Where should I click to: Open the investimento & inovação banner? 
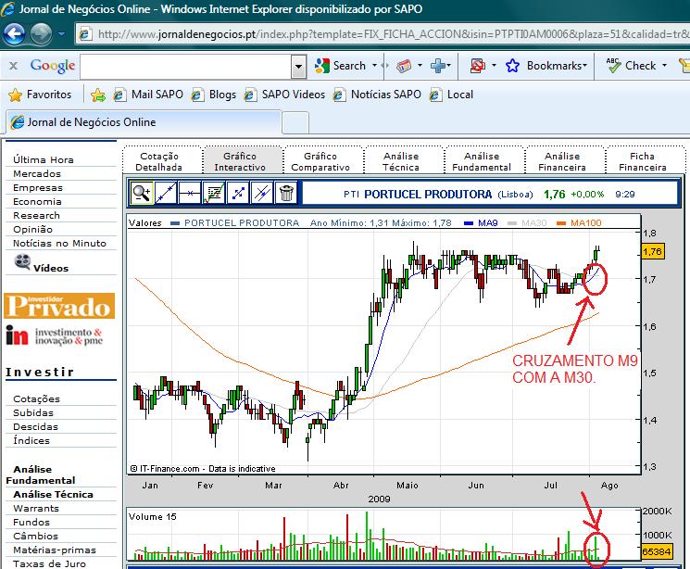(x=55, y=336)
